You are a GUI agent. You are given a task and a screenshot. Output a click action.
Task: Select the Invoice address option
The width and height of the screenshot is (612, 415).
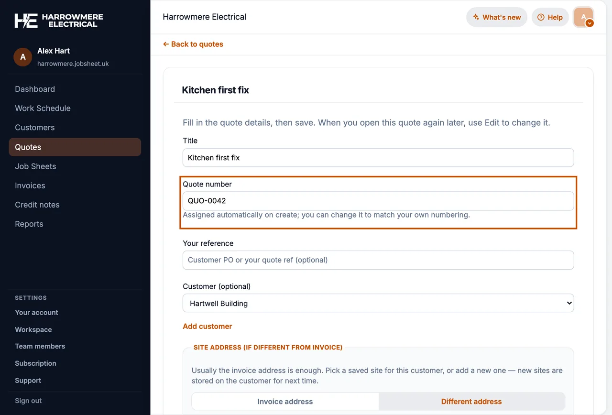point(285,402)
